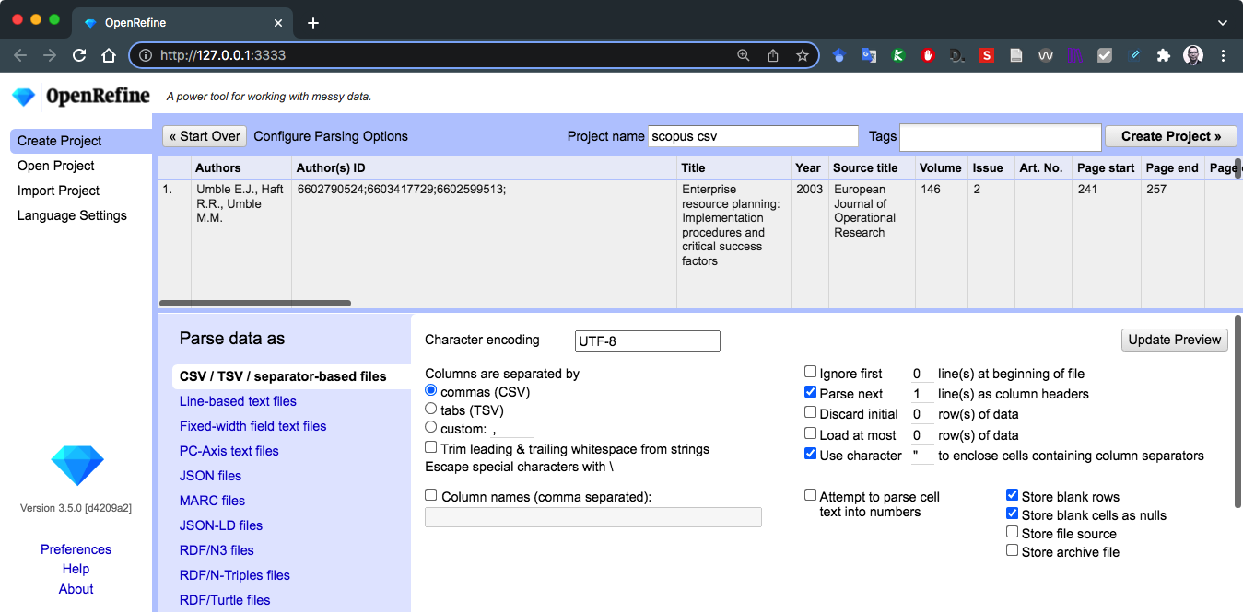
Task: Open a new browser tab with plus
Action: click(313, 22)
